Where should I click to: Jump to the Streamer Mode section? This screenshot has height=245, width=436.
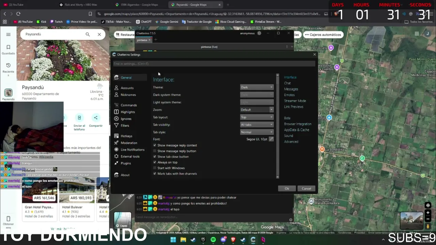pyautogui.click(x=295, y=101)
